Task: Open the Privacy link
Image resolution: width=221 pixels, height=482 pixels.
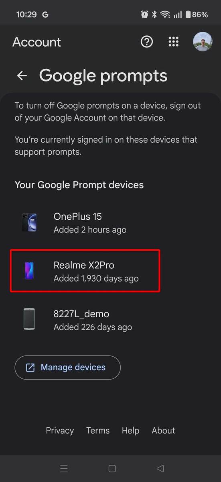Action: point(60,431)
